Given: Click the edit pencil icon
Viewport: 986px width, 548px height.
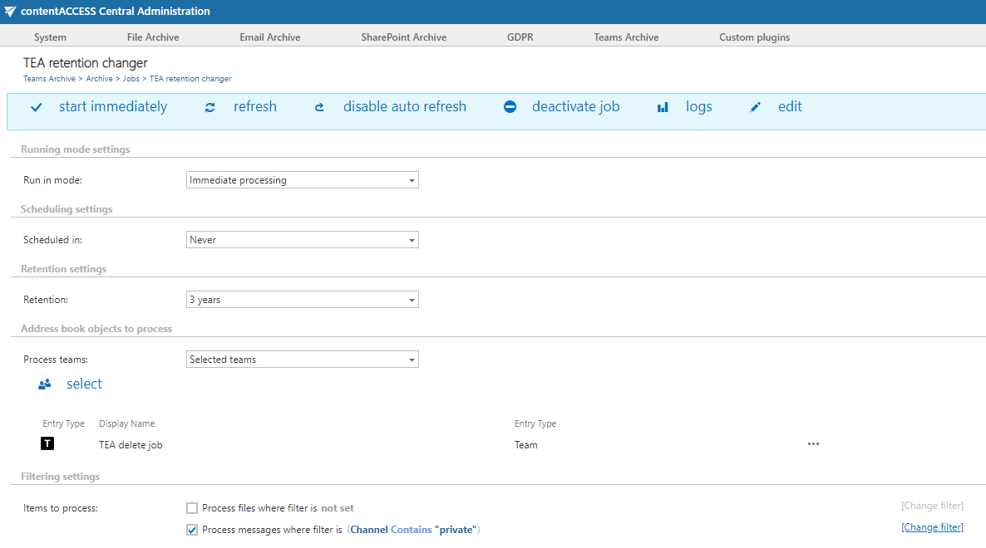Looking at the screenshot, I should pos(755,107).
